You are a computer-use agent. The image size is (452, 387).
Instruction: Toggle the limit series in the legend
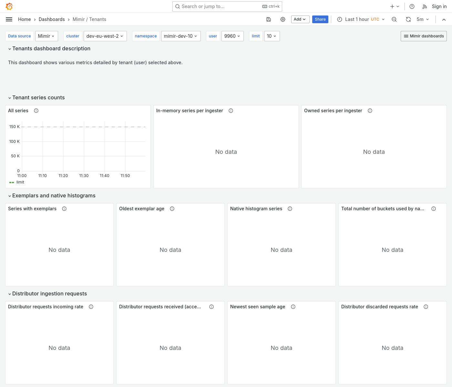[20, 182]
